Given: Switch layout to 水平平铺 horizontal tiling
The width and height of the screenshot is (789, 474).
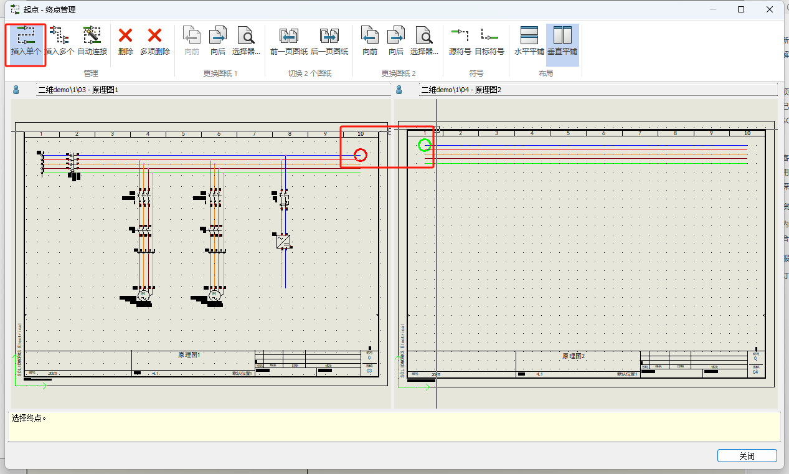Looking at the screenshot, I should 529,41.
